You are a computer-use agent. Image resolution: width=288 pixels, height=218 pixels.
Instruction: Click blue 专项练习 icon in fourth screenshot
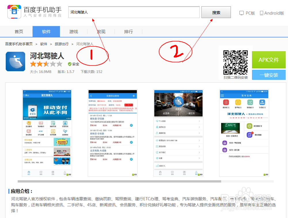(x=262, y=102)
